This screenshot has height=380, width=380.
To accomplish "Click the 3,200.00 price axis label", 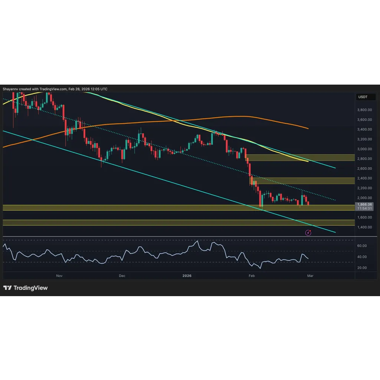I will 364,139.
